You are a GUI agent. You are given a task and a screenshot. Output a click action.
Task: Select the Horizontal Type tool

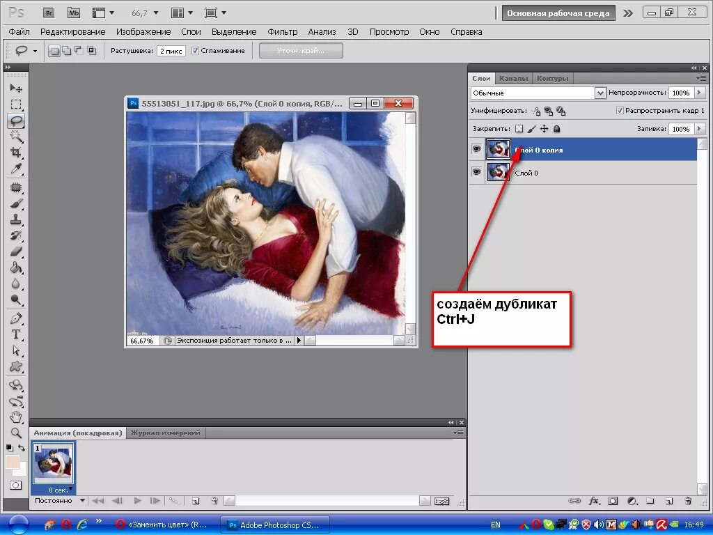(16, 334)
